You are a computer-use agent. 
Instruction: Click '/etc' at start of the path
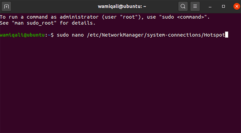click(x=93, y=35)
